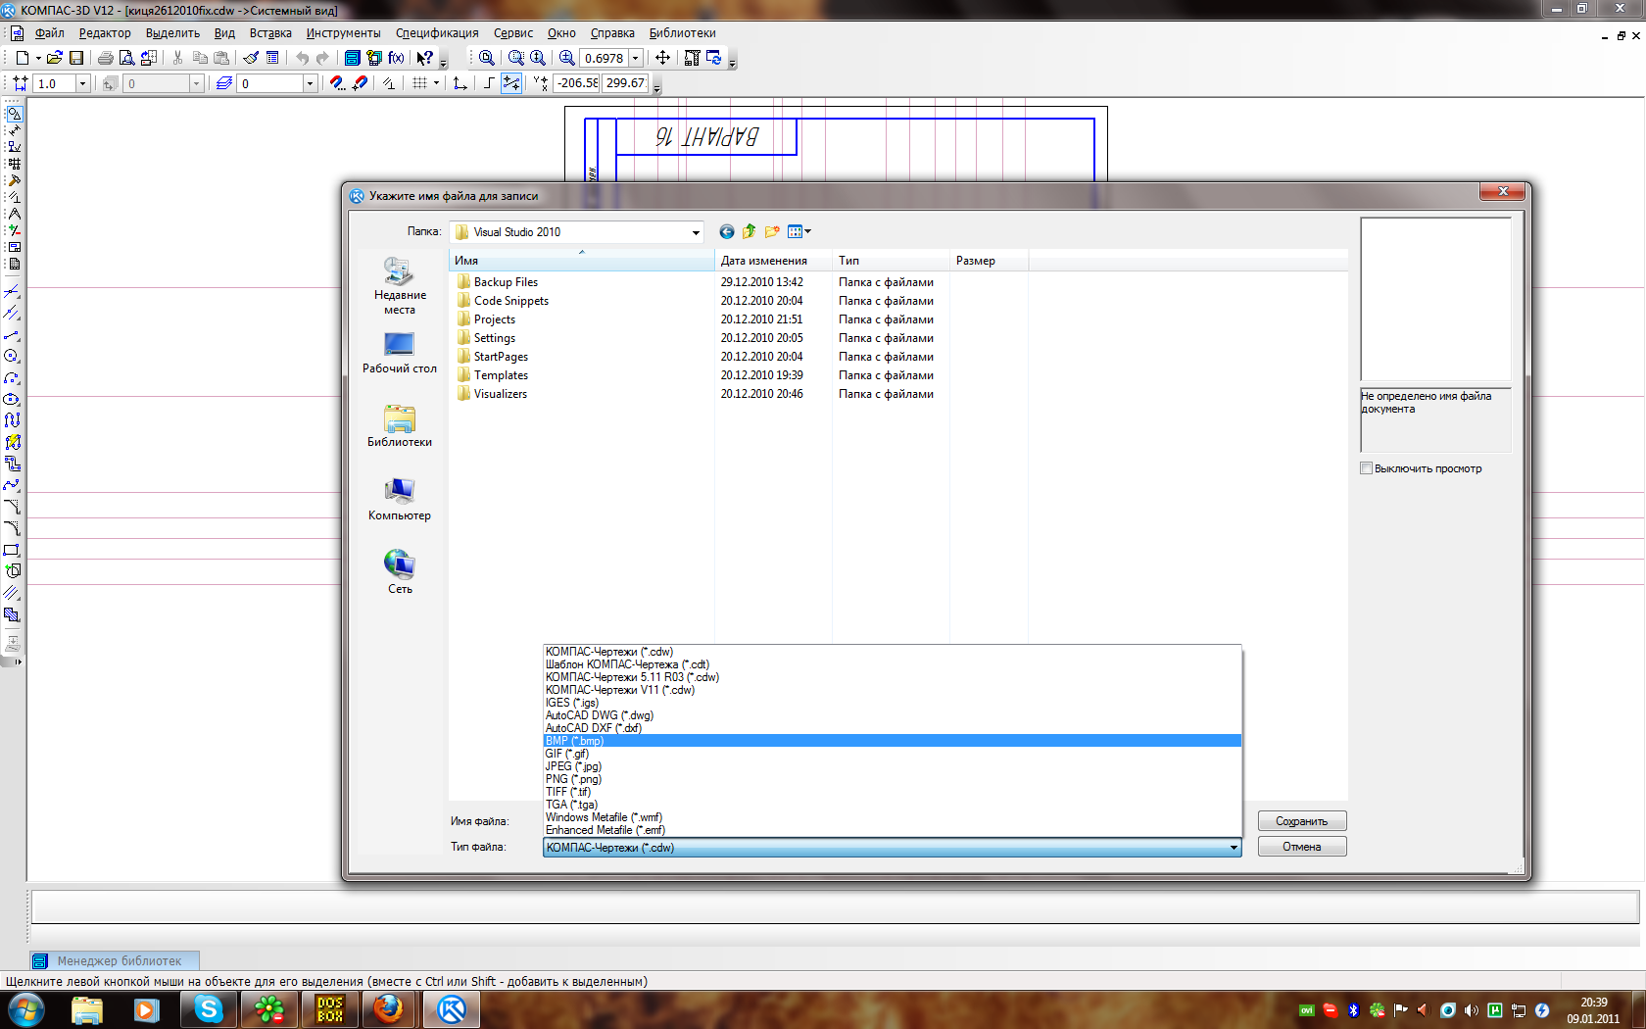
Task: Select the Templates folder
Action: [501, 375]
